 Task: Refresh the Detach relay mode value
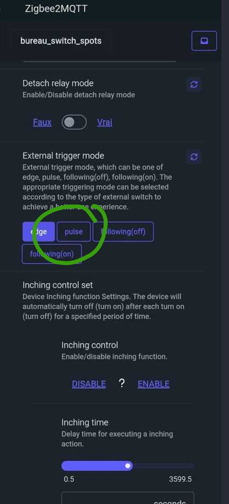[194, 84]
